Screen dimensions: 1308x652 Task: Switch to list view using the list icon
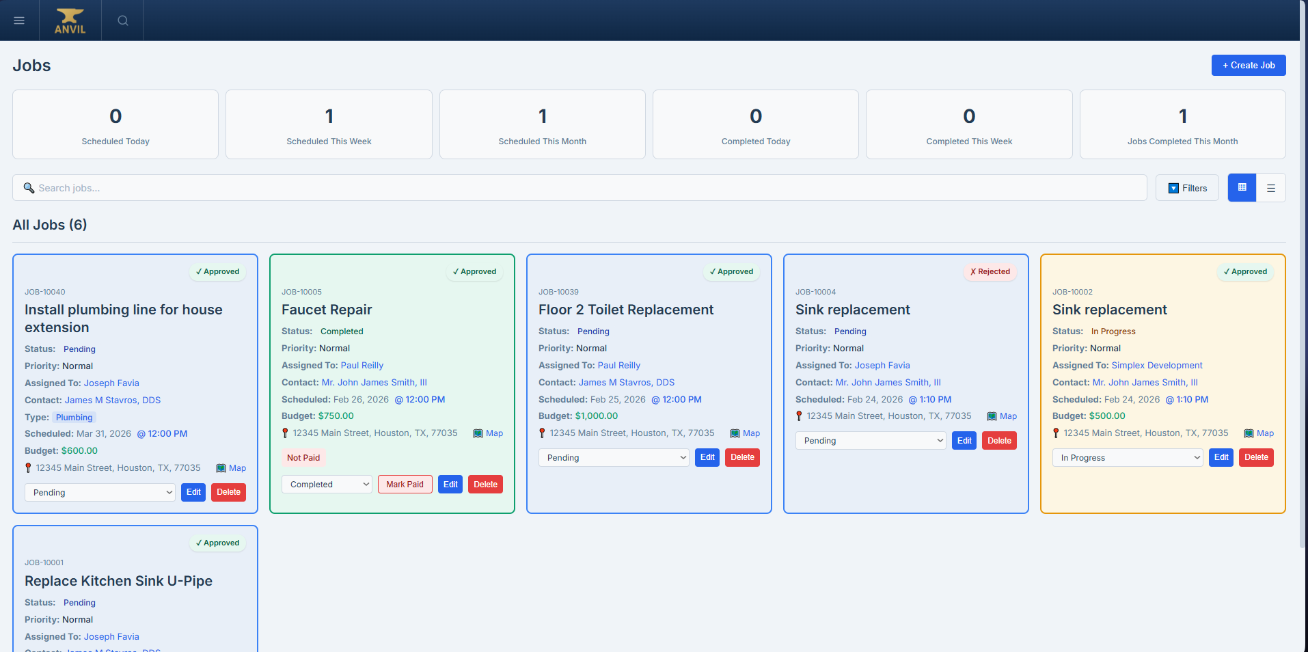(1271, 187)
